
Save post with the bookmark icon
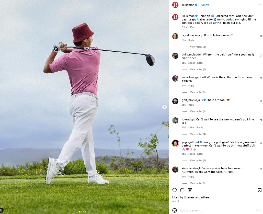pyautogui.click(x=259, y=190)
